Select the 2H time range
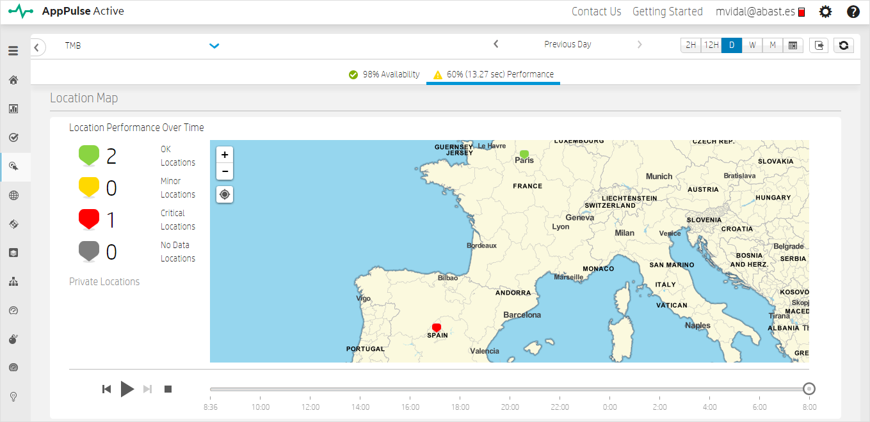 click(x=691, y=45)
